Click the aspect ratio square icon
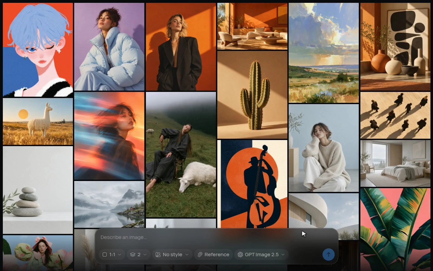 coord(105,254)
